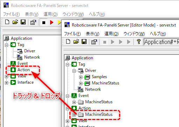Select Action node in Editor Mode tree
This screenshot has width=179, height=127.
click(x=84, y=108)
